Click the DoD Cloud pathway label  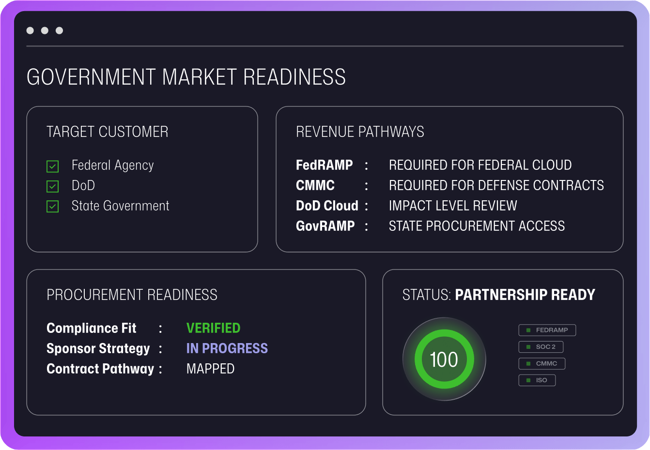click(x=327, y=206)
